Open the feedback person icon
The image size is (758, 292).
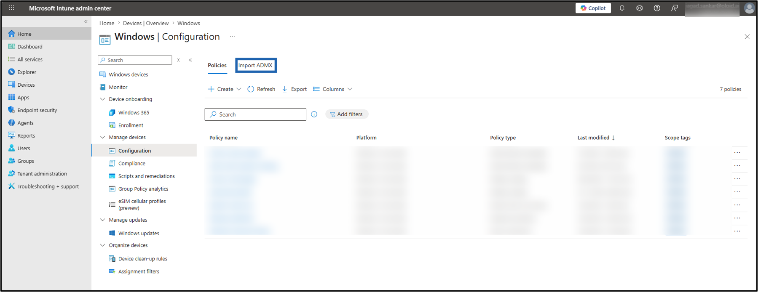[x=674, y=8]
